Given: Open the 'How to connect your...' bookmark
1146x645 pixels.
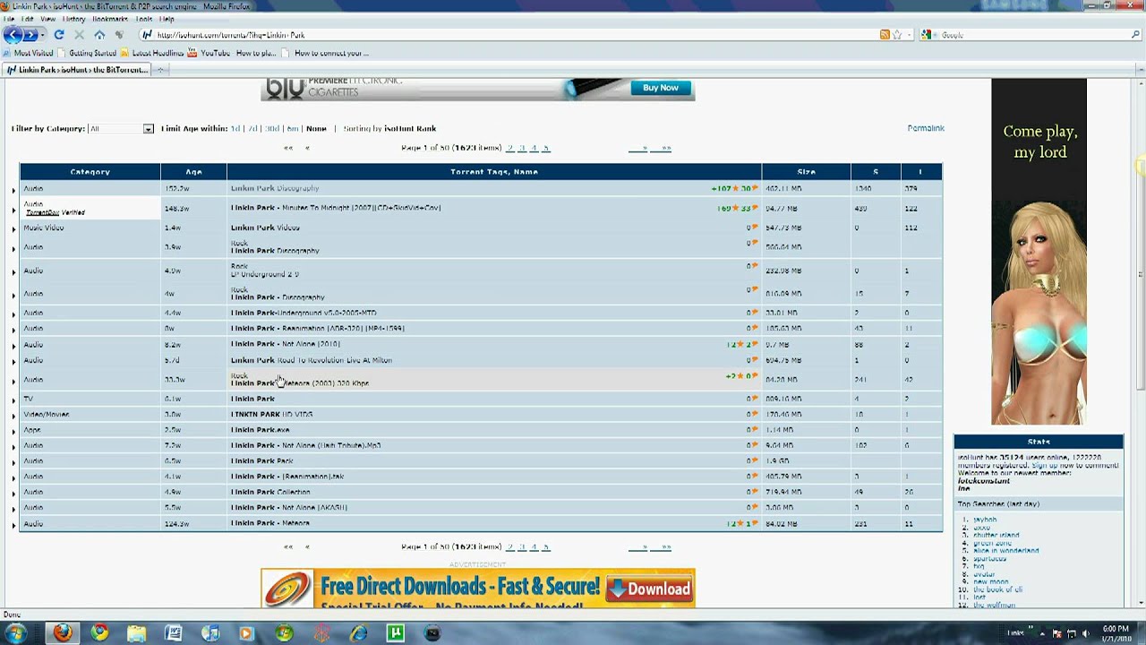Looking at the screenshot, I should point(324,53).
